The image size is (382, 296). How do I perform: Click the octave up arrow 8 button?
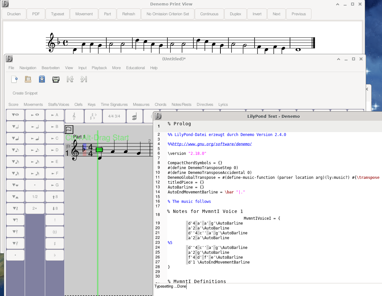pyautogui.click(x=55, y=197)
